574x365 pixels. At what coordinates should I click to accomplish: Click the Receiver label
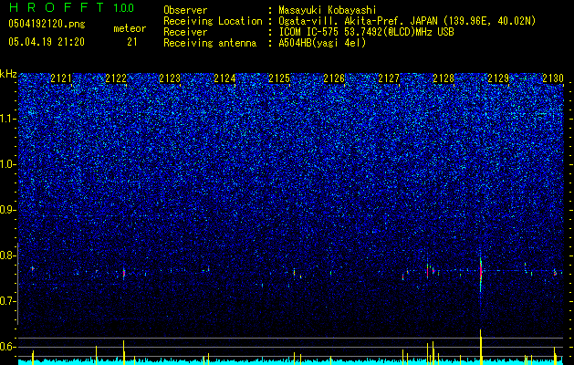(x=185, y=32)
